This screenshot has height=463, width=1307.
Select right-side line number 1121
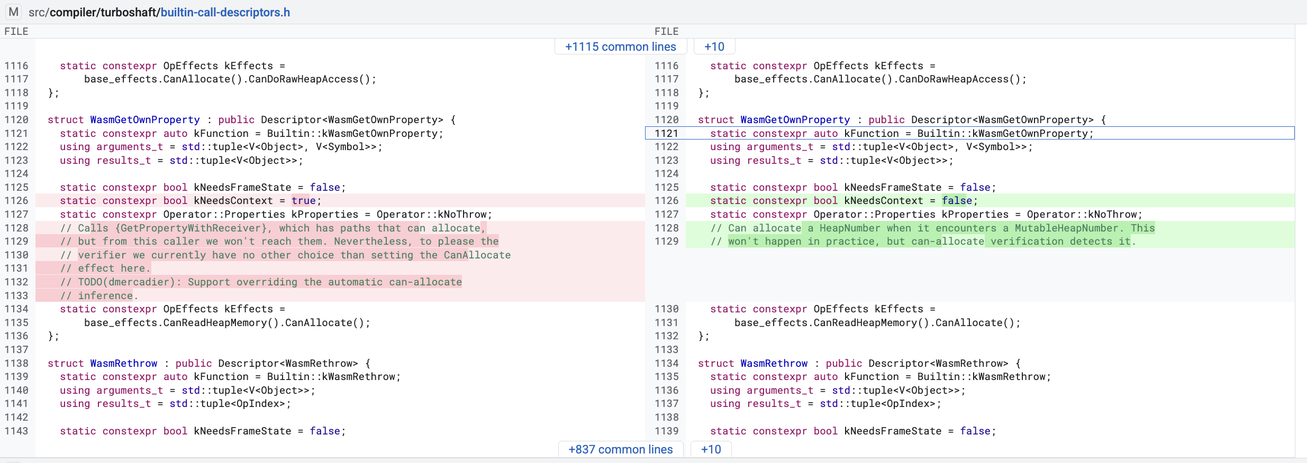(x=666, y=133)
